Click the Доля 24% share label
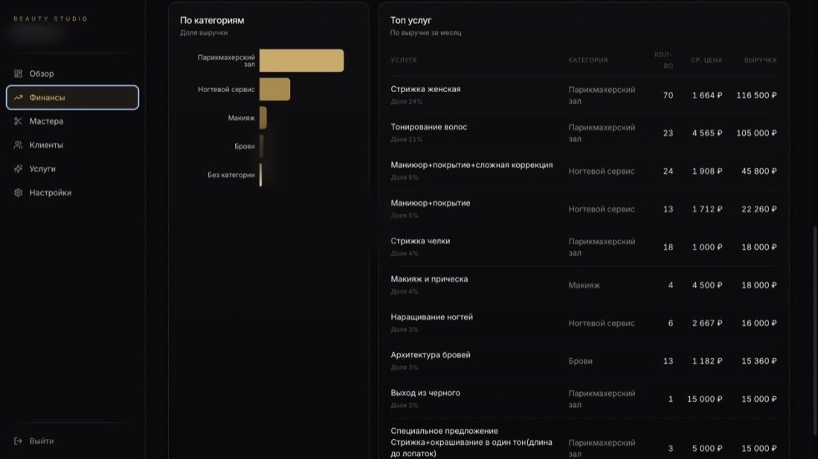Image resolution: width=818 pixels, height=459 pixels. point(406,102)
